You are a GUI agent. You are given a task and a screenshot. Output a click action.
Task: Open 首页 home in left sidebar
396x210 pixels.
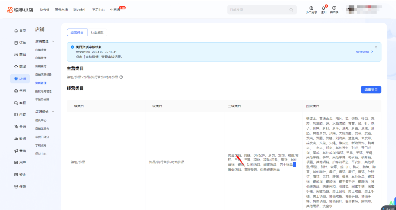point(20,31)
